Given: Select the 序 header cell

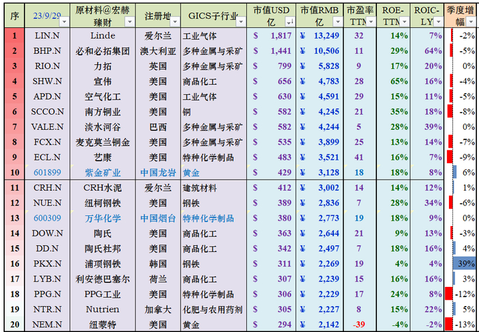Looking at the screenshot, I should click(x=14, y=16).
